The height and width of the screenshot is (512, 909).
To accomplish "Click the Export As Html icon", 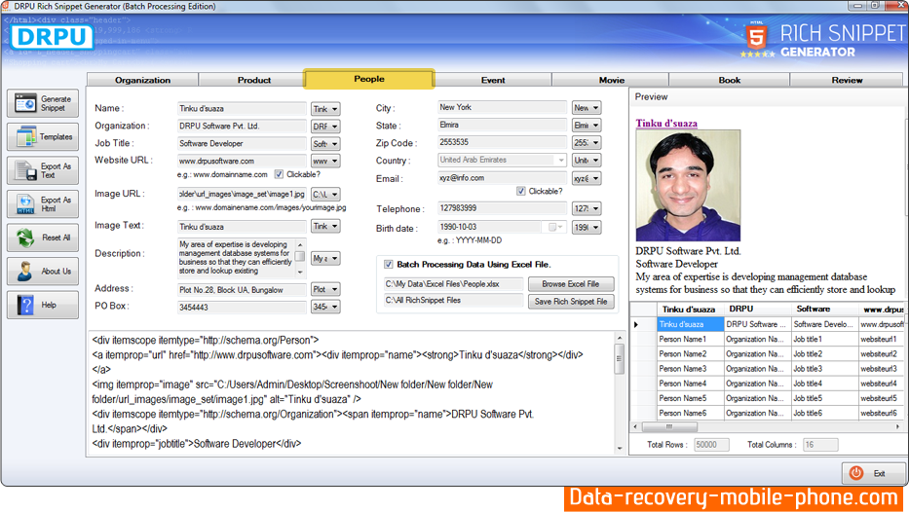I will click(25, 204).
